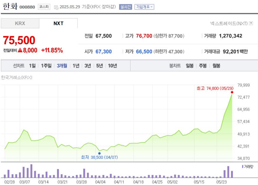Click the blue low-point marker on the chart
Image resolution: width=258 pixels, height=185 pixels.
pyautogui.click(x=99, y=153)
